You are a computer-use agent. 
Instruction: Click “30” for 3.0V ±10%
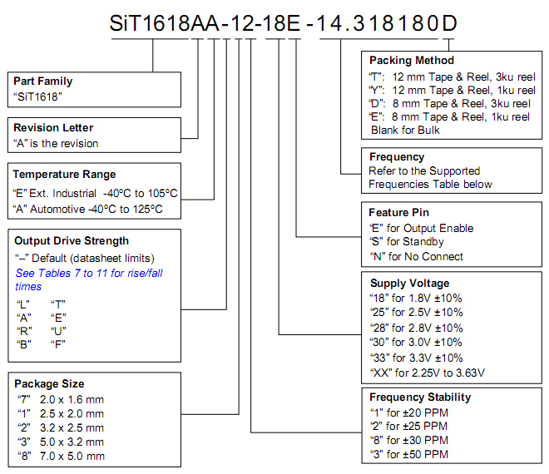click(416, 342)
